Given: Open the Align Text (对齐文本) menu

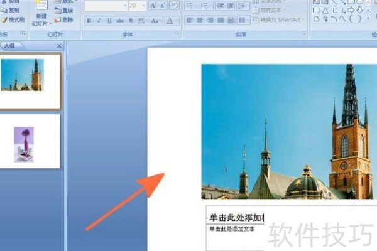Looking at the screenshot, I should (269, 10).
